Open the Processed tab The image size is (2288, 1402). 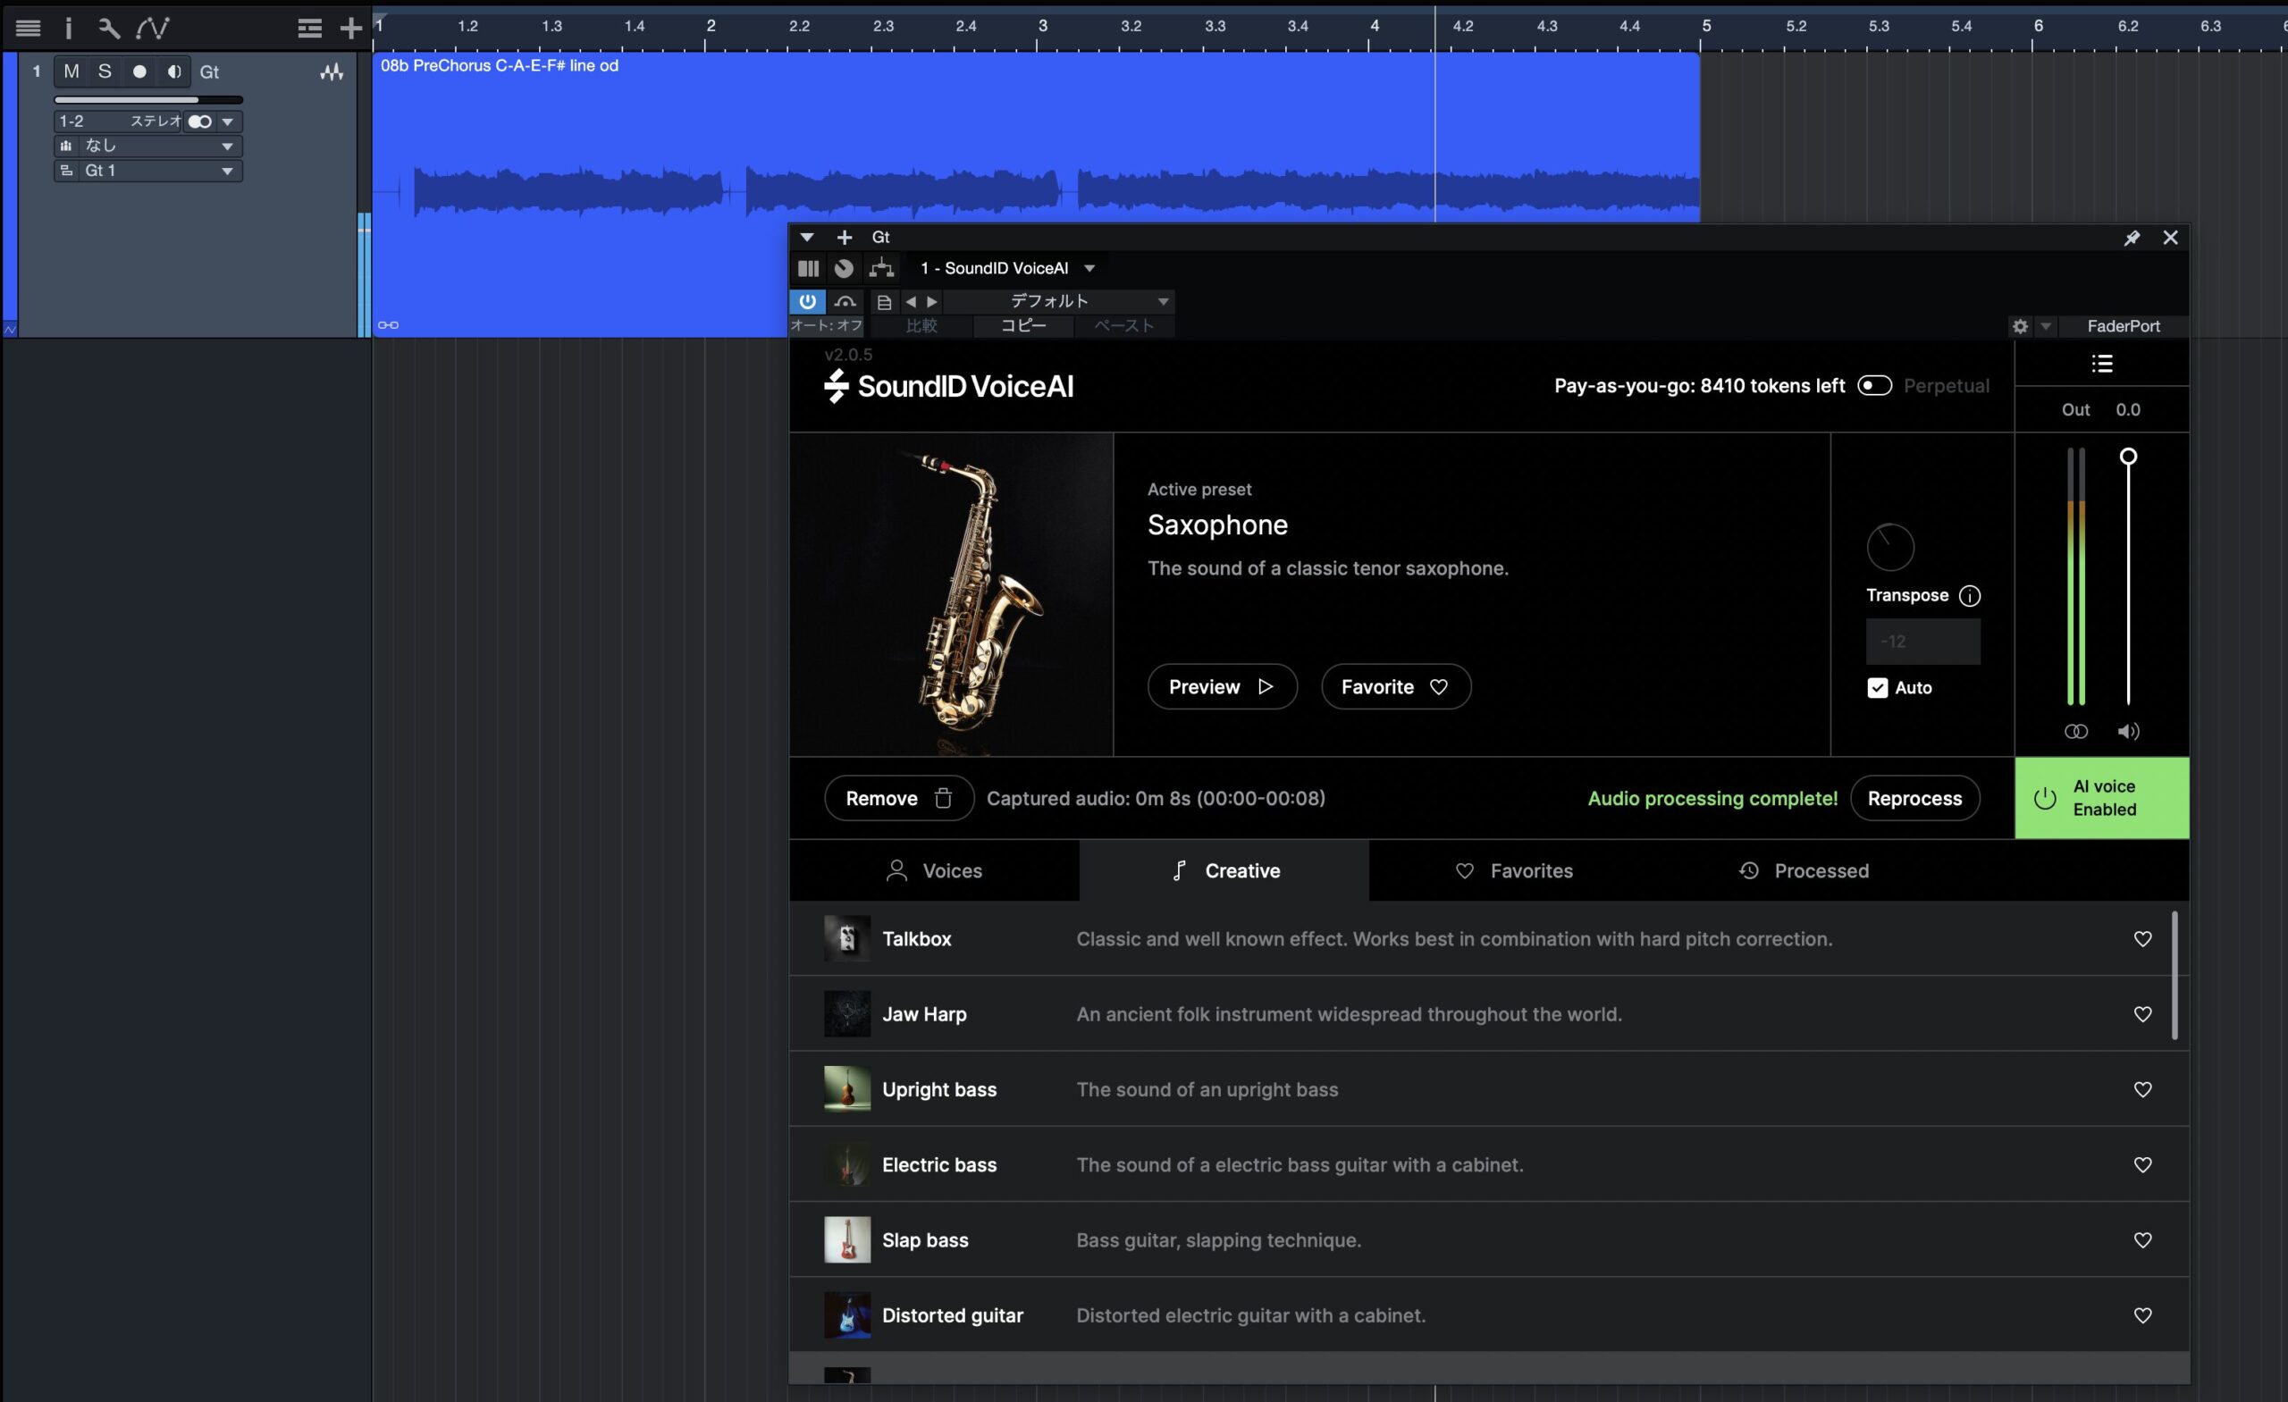pyautogui.click(x=1804, y=871)
